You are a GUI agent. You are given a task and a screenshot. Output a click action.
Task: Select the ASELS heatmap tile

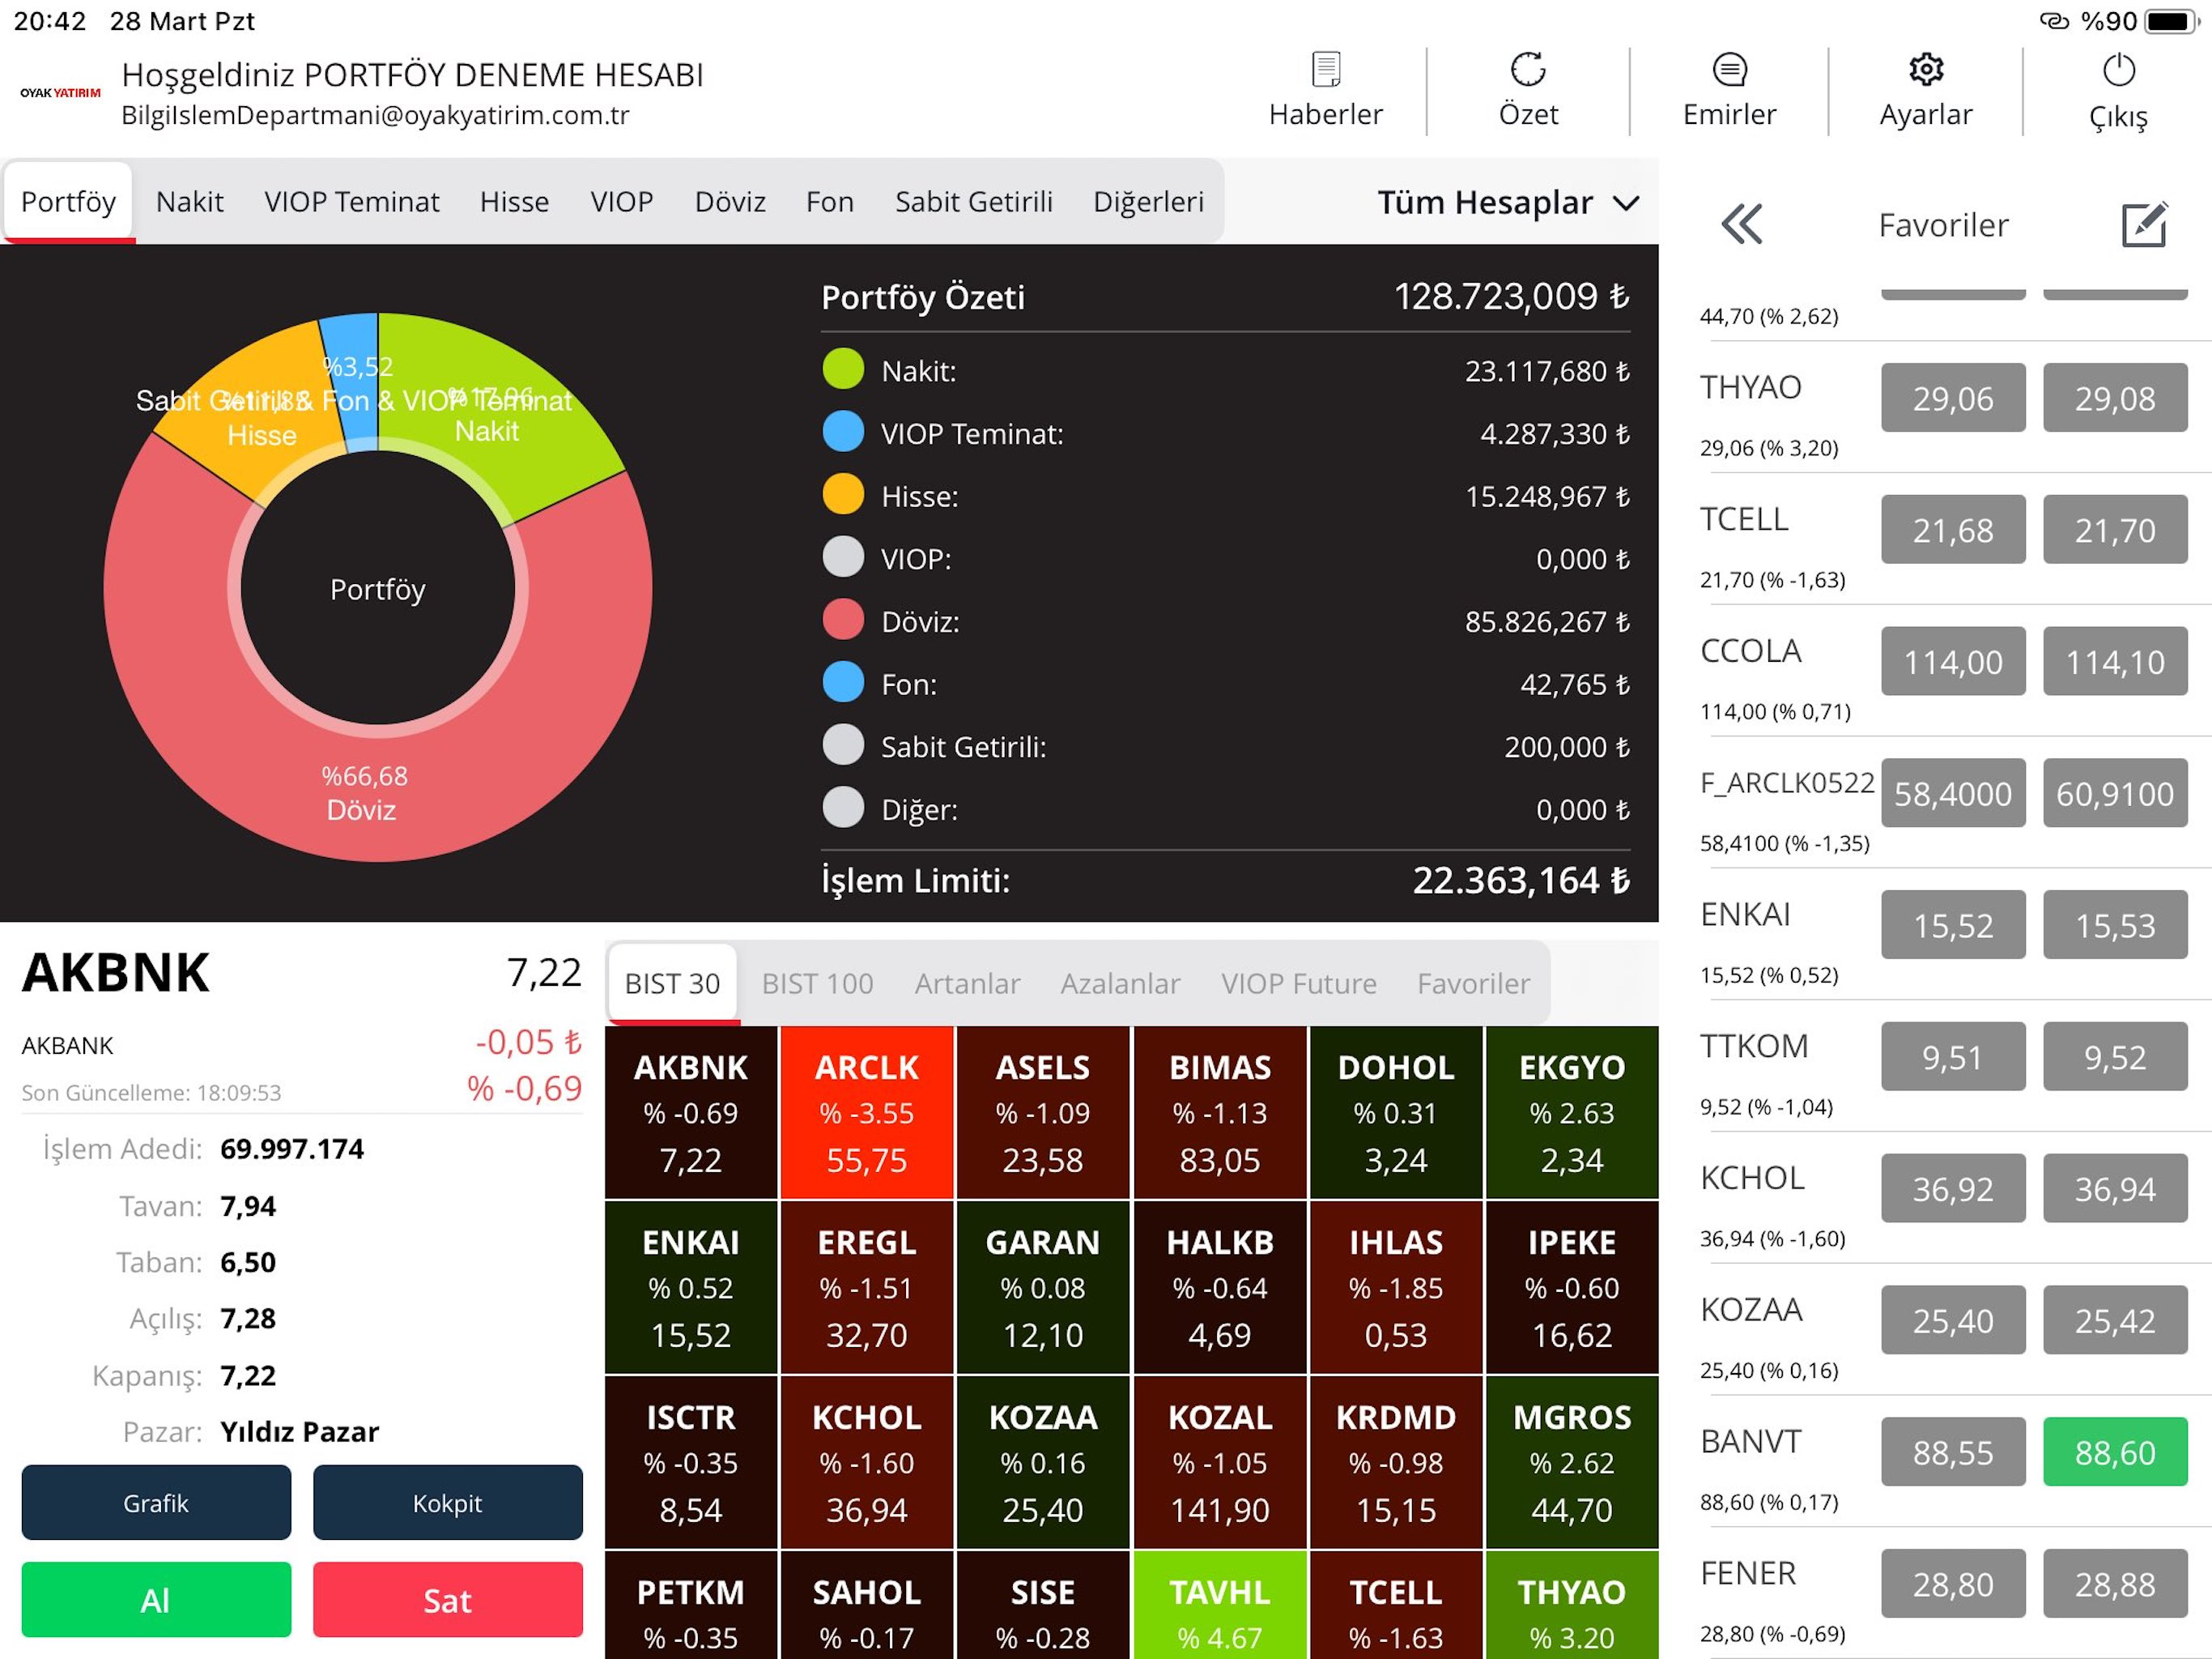tap(1043, 1113)
